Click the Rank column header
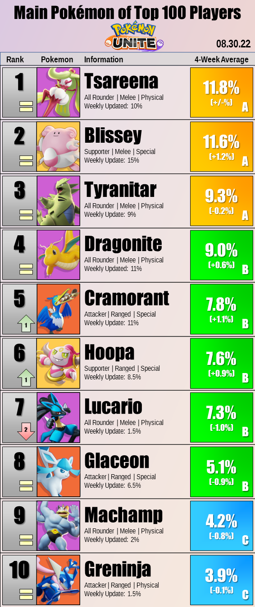The image size is (255, 607). [x=15, y=60]
